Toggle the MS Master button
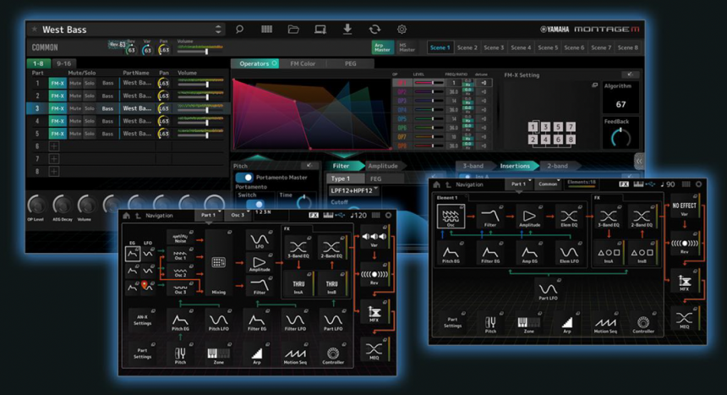Viewport: 727px width, 395px height. pyautogui.click(x=407, y=47)
